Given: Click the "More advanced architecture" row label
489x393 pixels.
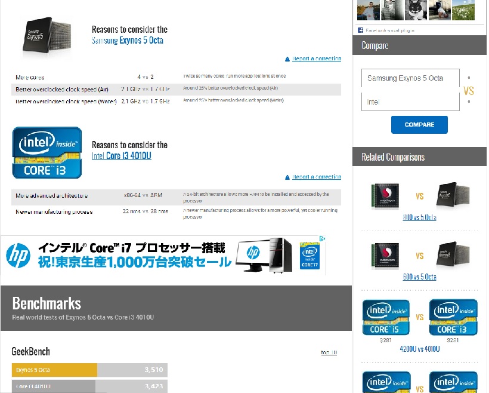Looking at the screenshot, I should pos(52,196).
